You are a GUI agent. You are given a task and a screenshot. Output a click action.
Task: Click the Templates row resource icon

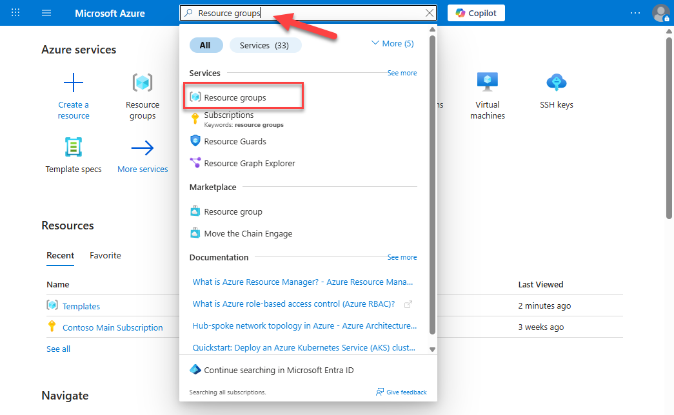coord(52,305)
